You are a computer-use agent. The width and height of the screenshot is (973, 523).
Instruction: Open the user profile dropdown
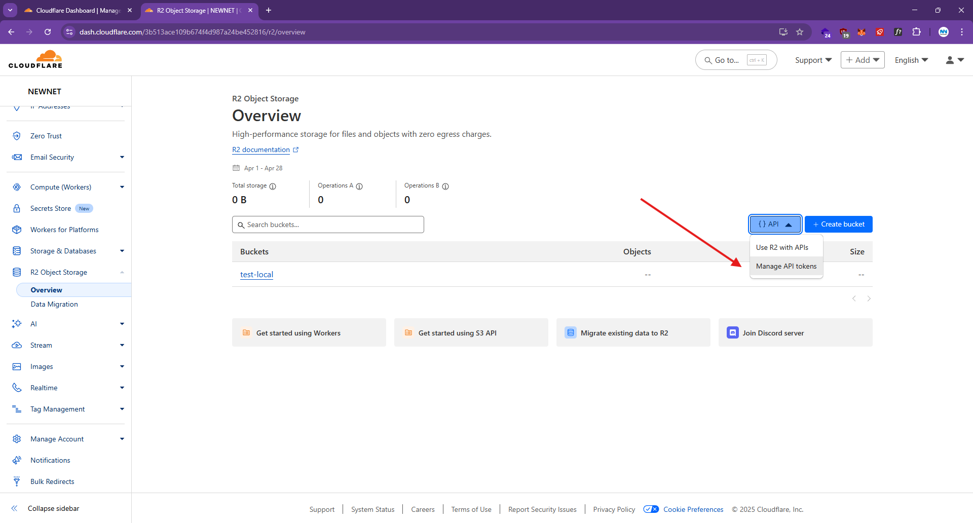(x=955, y=60)
